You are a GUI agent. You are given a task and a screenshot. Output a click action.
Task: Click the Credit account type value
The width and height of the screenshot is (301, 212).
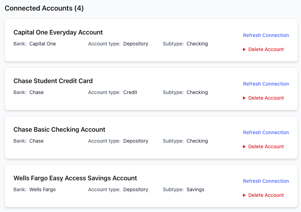point(130,93)
